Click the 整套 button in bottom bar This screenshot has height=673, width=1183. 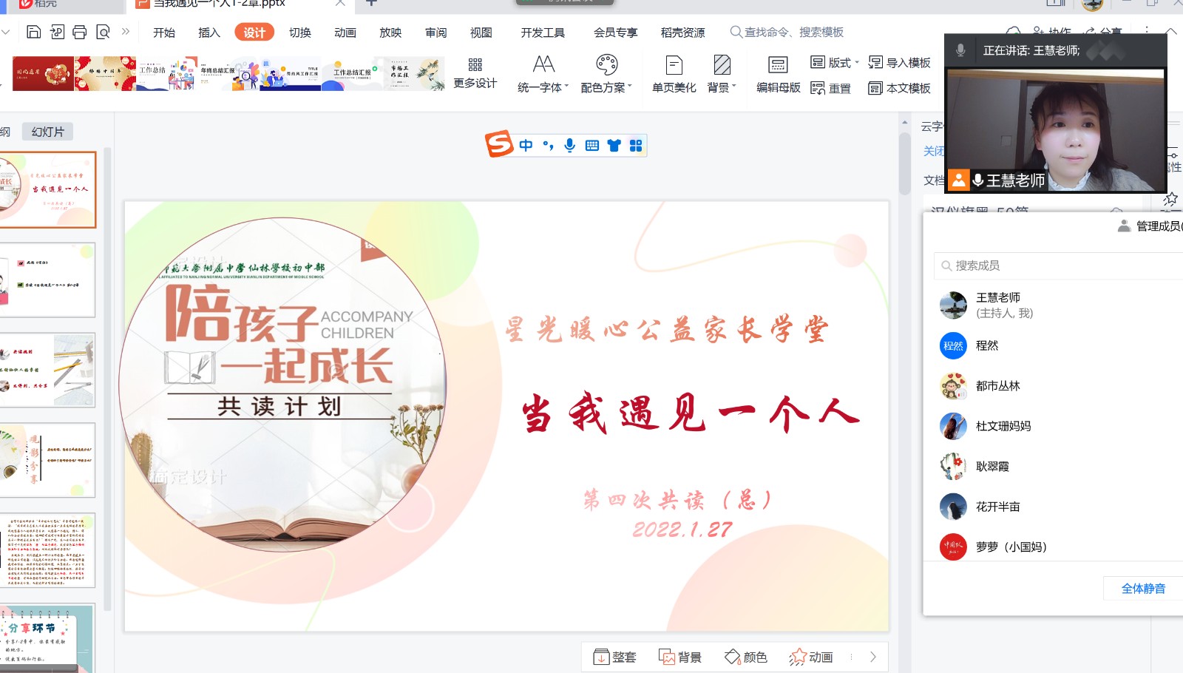tap(615, 657)
